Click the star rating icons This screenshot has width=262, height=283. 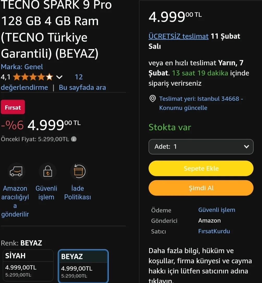point(33,77)
